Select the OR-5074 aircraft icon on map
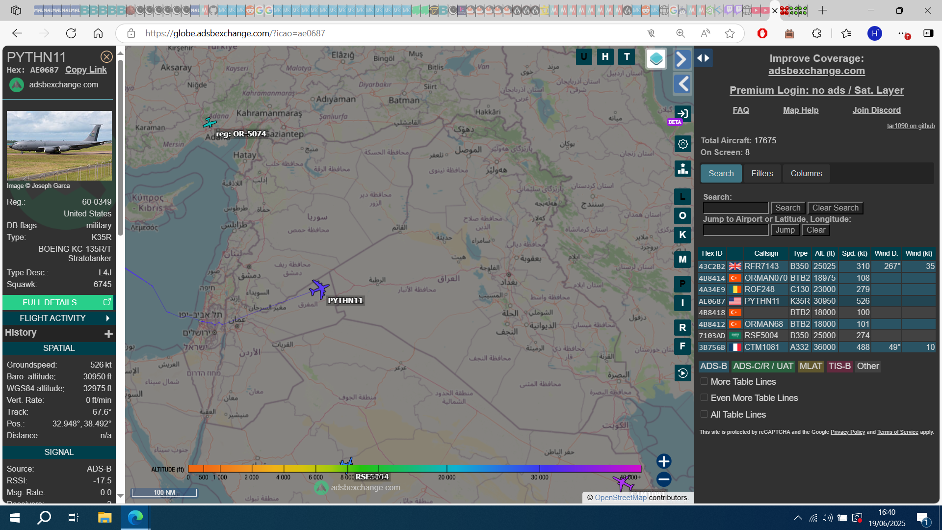This screenshot has width=942, height=530. (209, 122)
